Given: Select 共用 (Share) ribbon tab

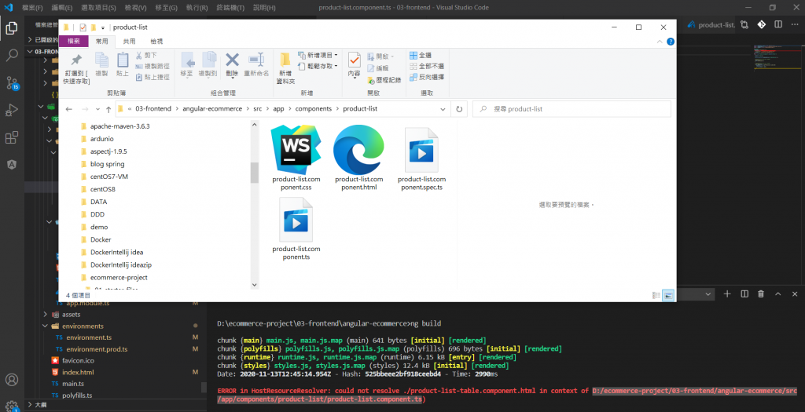Looking at the screenshot, I should 129,41.
